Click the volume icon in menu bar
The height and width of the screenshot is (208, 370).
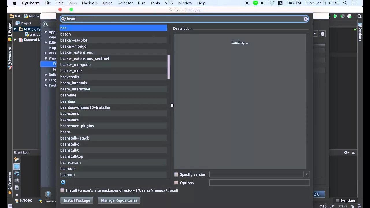click(x=263, y=3)
